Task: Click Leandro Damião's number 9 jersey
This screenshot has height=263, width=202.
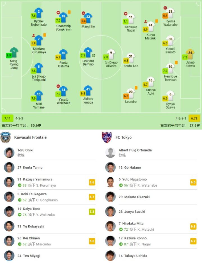Action: tap(88, 52)
